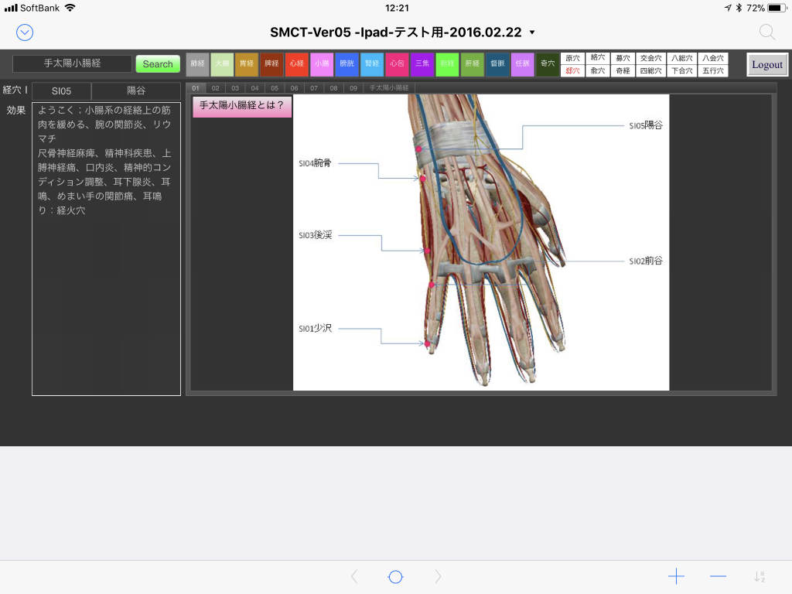Select the red 心経 meridian swatch
The width and height of the screenshot is (792, 594).
297,64
